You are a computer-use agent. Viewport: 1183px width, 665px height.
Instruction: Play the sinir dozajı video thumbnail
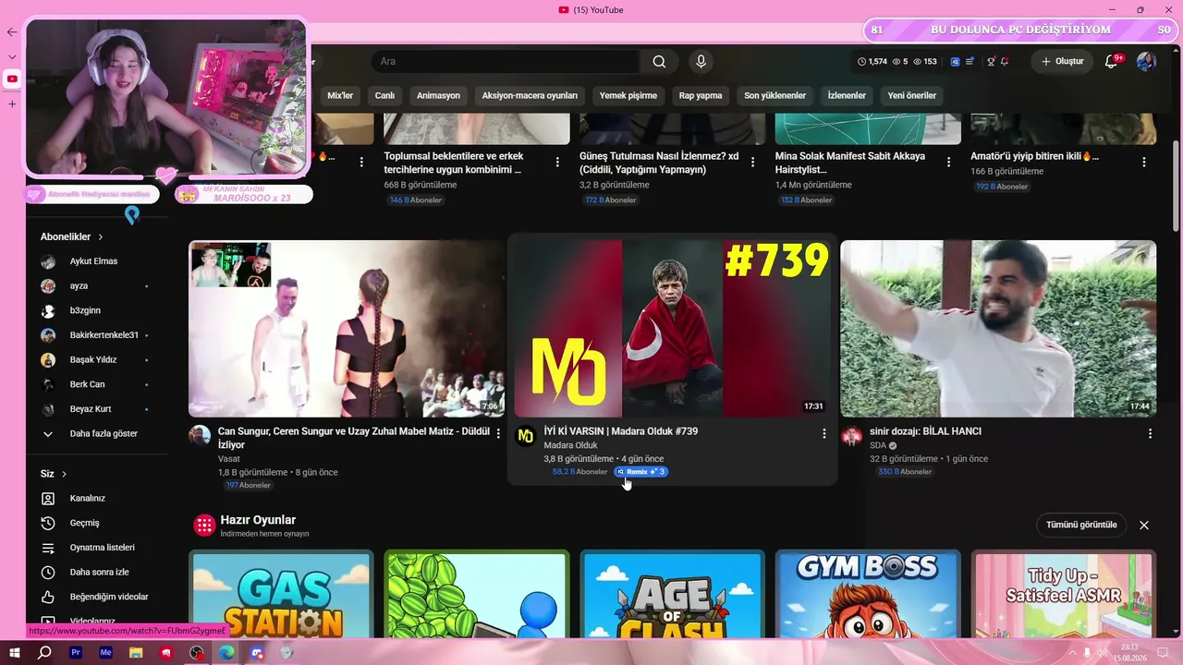998,329
